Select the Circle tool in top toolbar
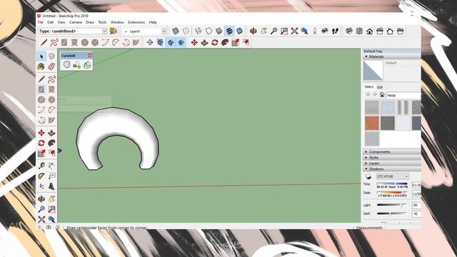457x257 pixels. [x=84, y=43]
